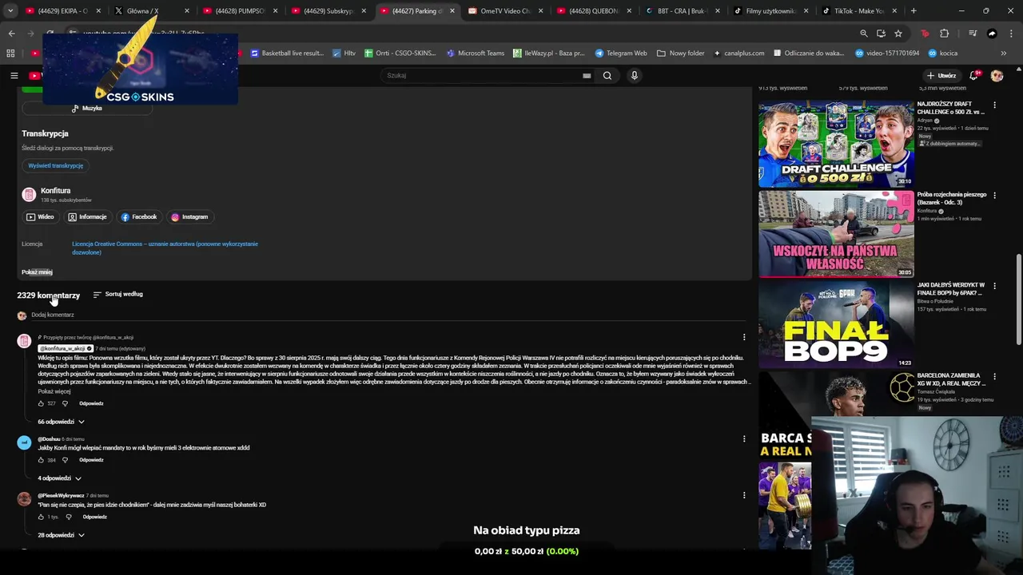Image resolution: width=1023 pixels, height=575 pixels.
Task: Open options for BARCELONA ZAMIENIŁA video
Action: click(x=994, y=376)
